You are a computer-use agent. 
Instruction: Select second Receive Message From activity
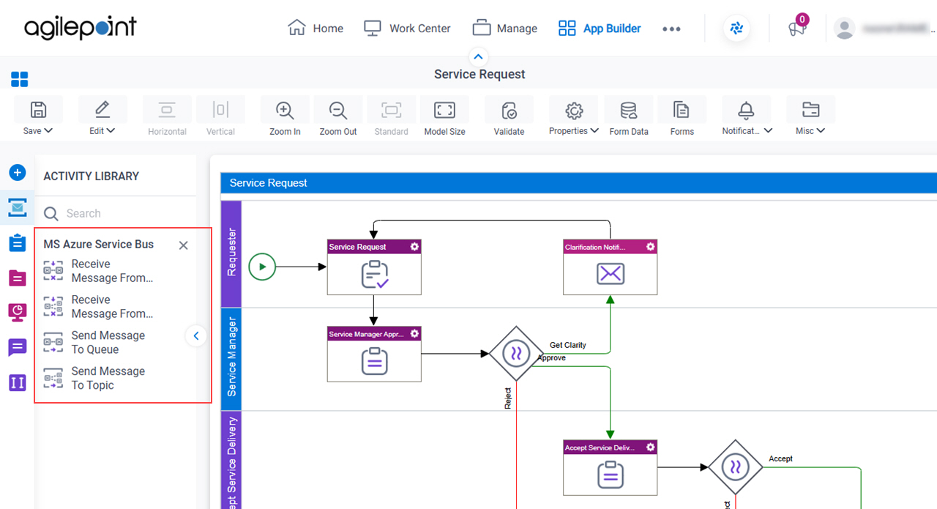point(99,307)
